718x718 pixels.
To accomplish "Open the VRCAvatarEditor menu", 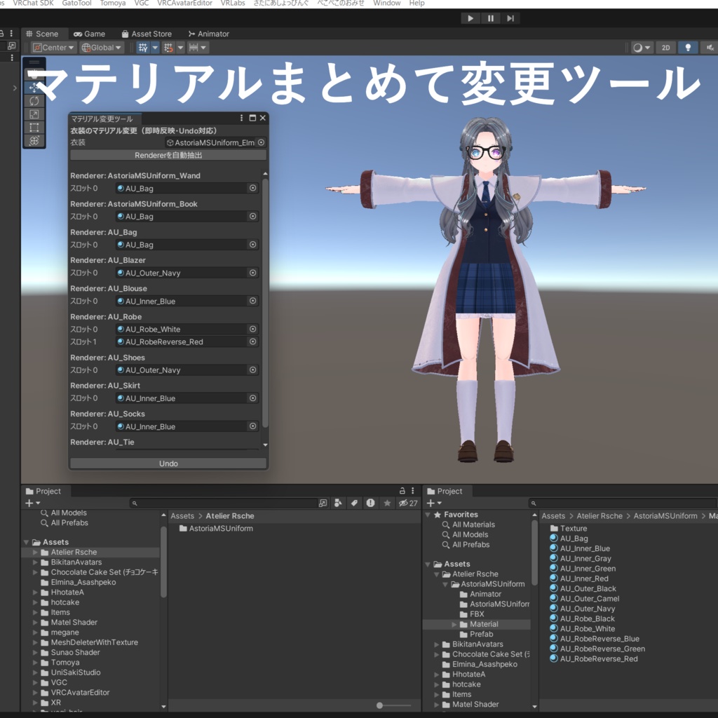I will pos(184,4).
